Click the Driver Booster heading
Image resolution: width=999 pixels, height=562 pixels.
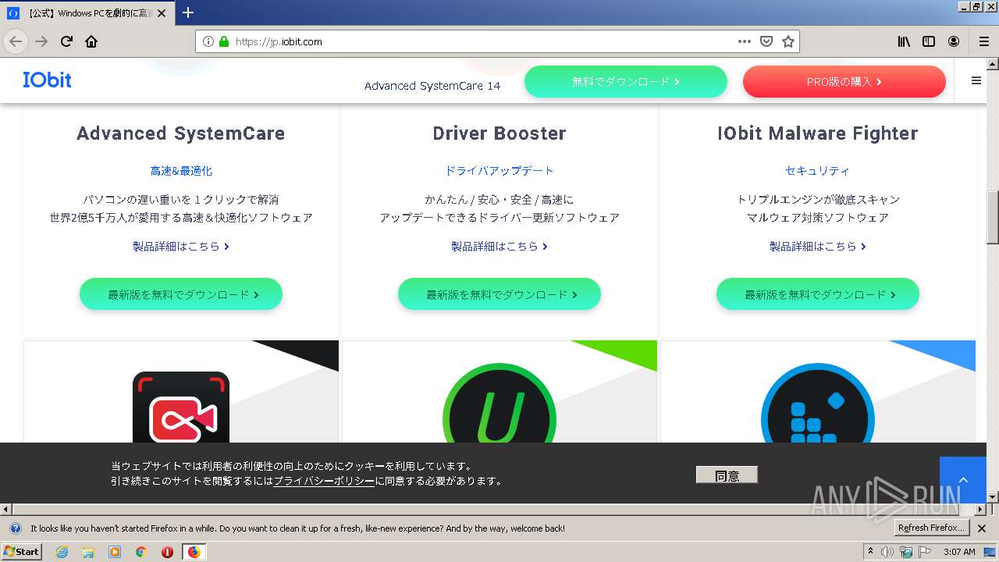(x=499, y=133)
